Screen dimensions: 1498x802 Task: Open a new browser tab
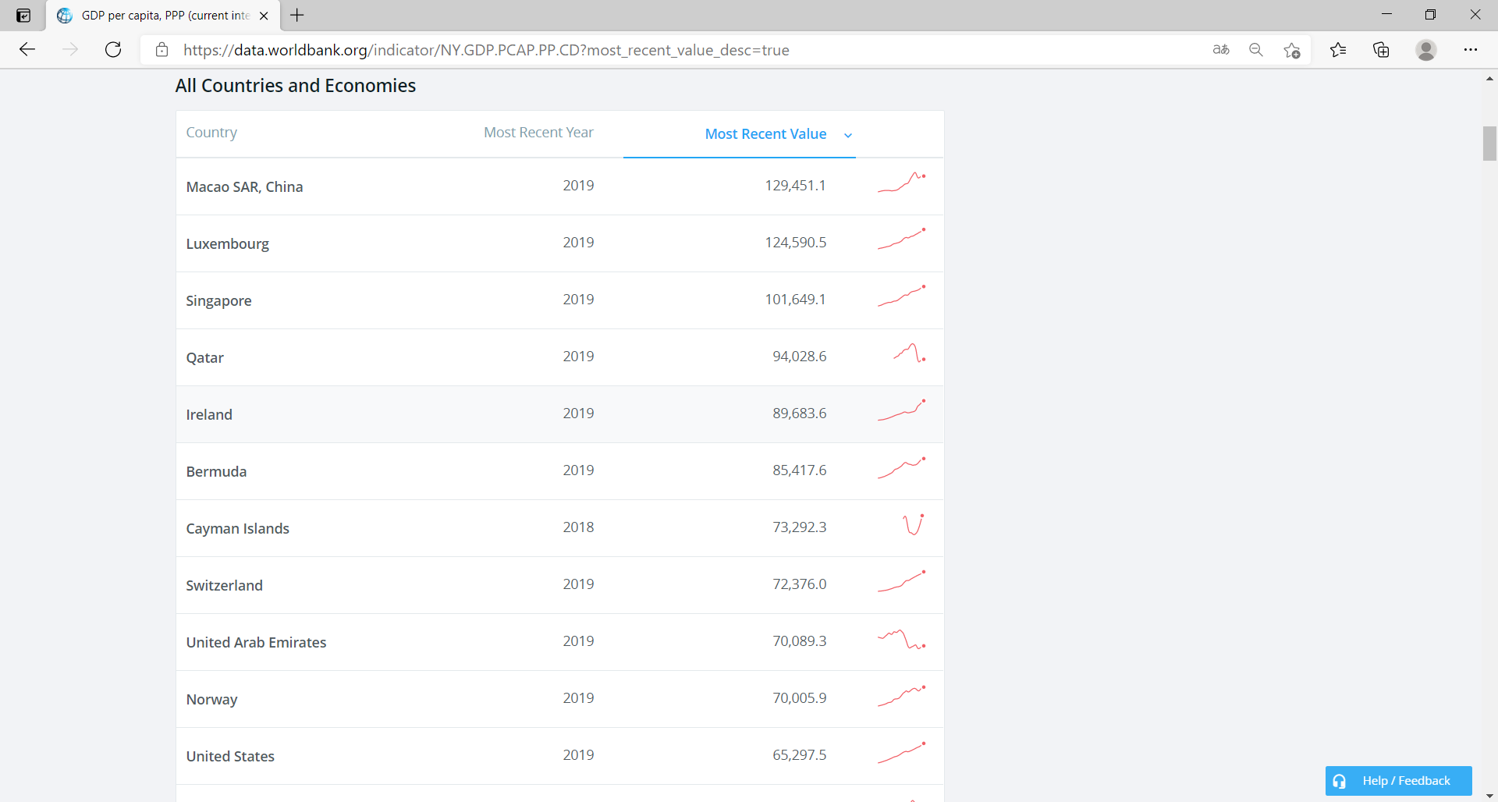point(297,15)
